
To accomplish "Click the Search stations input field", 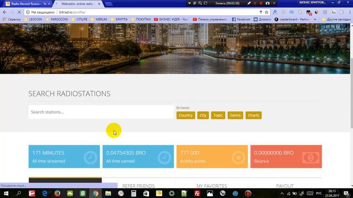I will (101, 112).
